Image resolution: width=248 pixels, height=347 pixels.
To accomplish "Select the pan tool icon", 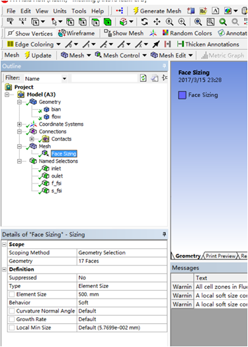I will tap(157, 22).
